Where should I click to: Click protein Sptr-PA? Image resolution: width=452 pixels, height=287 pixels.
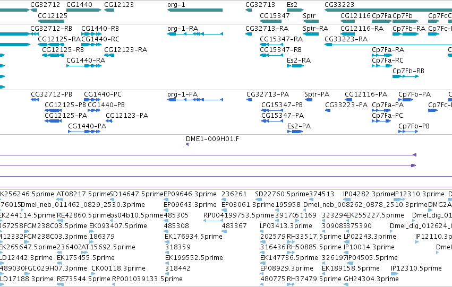tap(317, 94)
